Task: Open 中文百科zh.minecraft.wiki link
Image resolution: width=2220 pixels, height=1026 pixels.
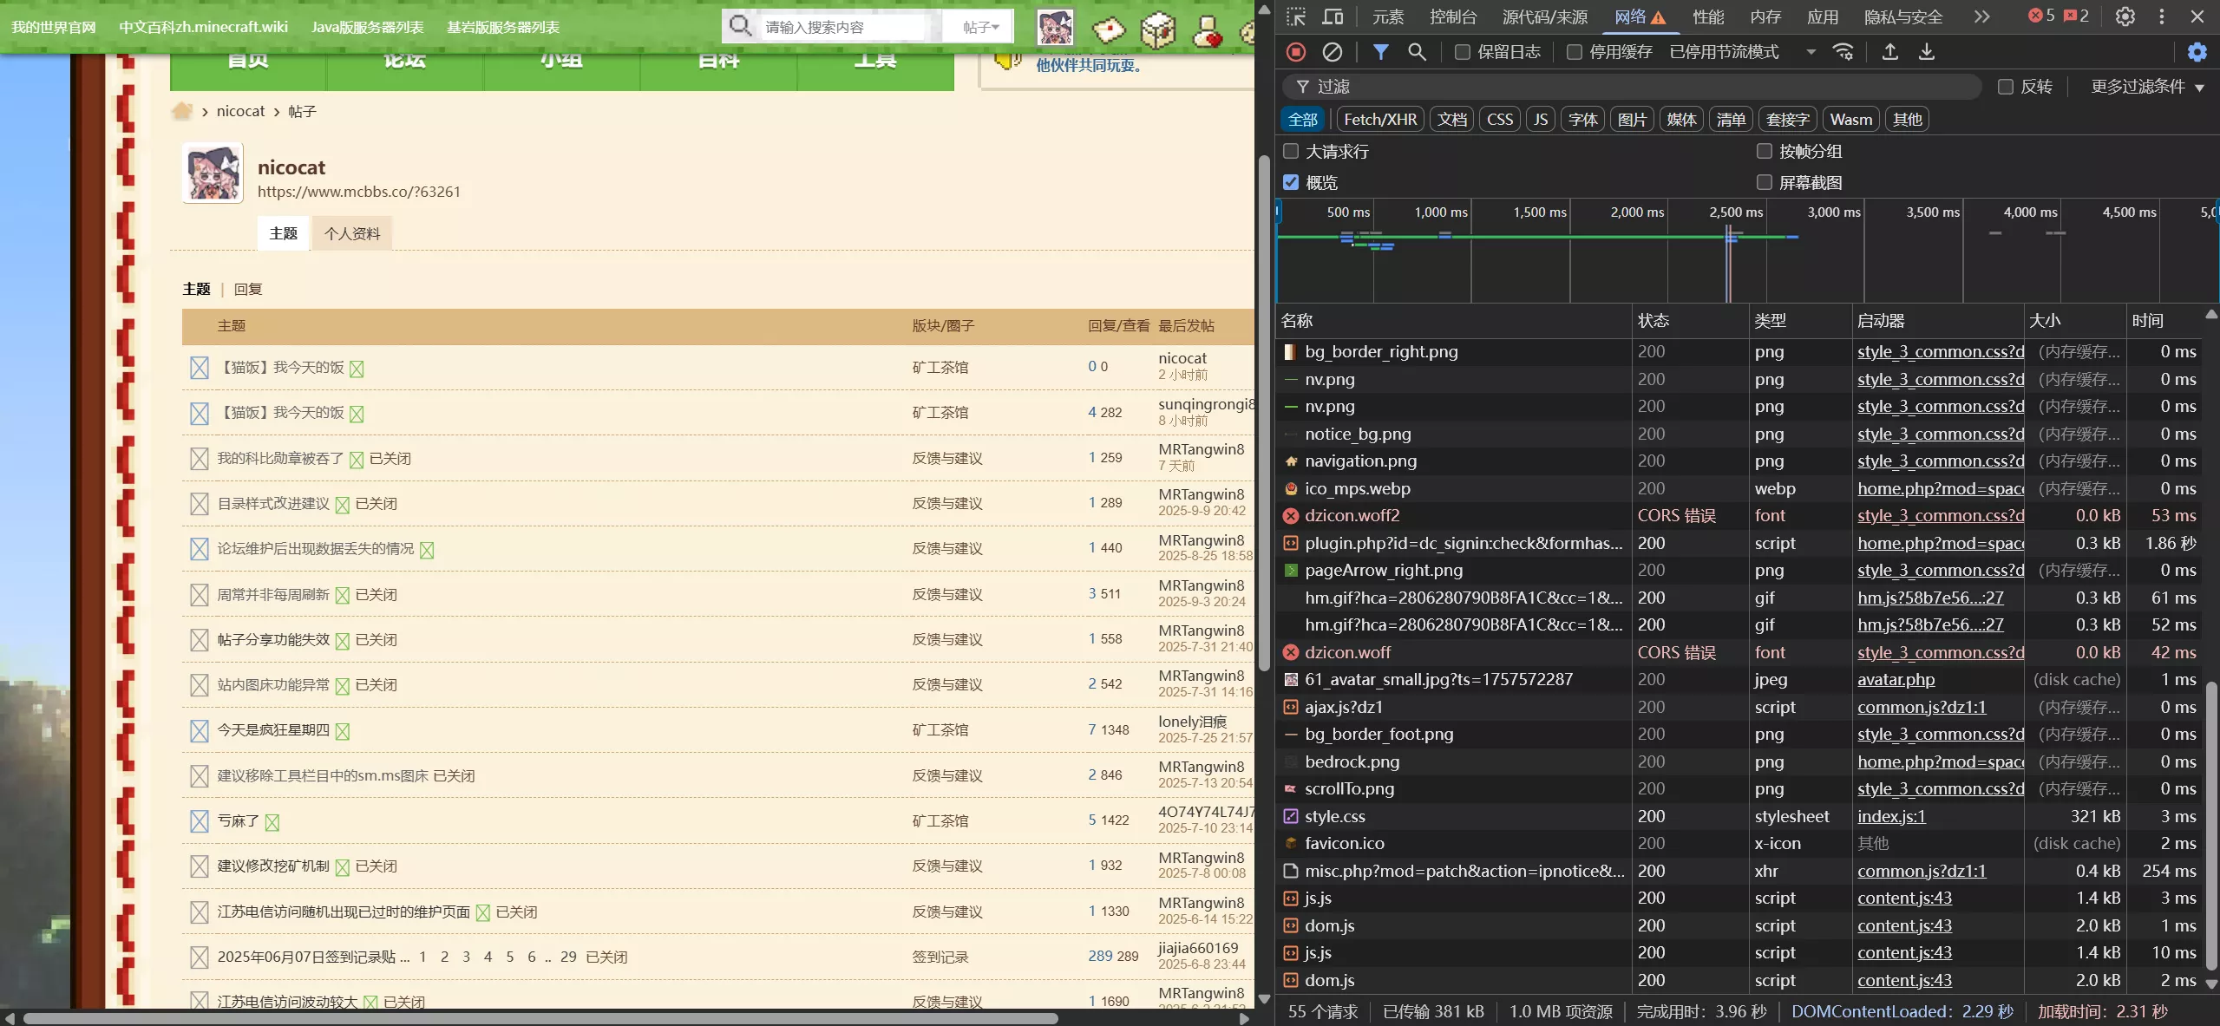Action: 204,26
